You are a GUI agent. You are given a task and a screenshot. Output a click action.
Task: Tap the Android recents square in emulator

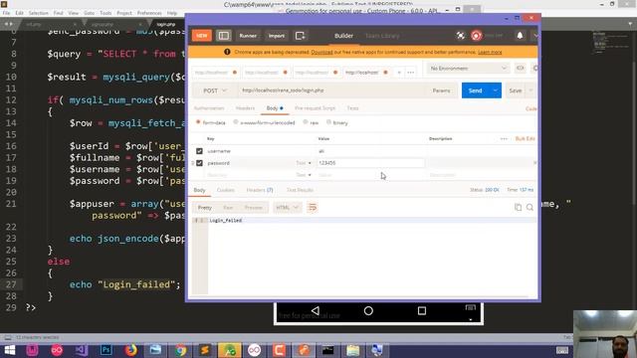tap(422, 311)
